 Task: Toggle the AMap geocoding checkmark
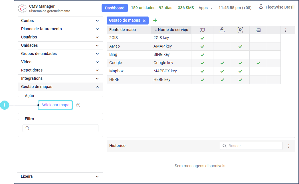(x=240, y=46)
